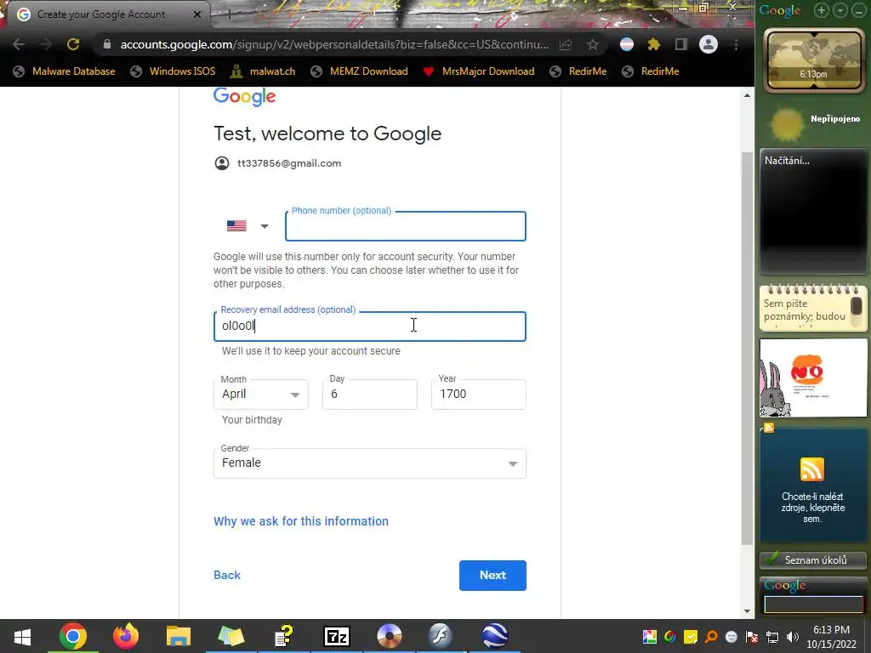Open the Flash icon in the taskbar
Screen dimensions: 871x653
tap(441, 636)
